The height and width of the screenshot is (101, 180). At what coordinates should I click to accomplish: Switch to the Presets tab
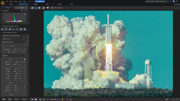click(22, 8)
